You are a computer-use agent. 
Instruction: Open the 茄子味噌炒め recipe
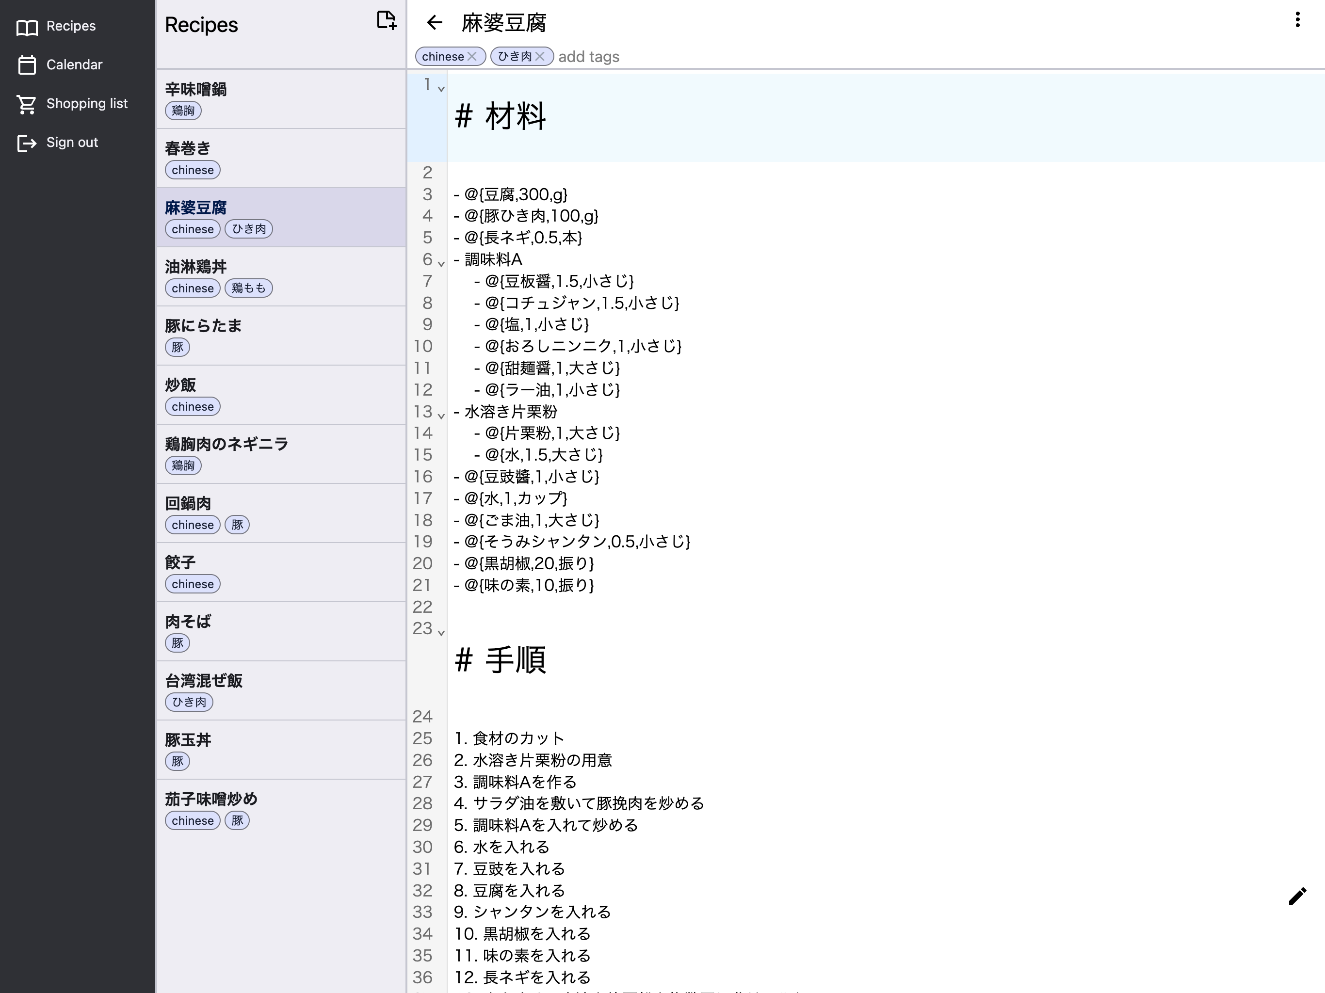click(281, 809)
